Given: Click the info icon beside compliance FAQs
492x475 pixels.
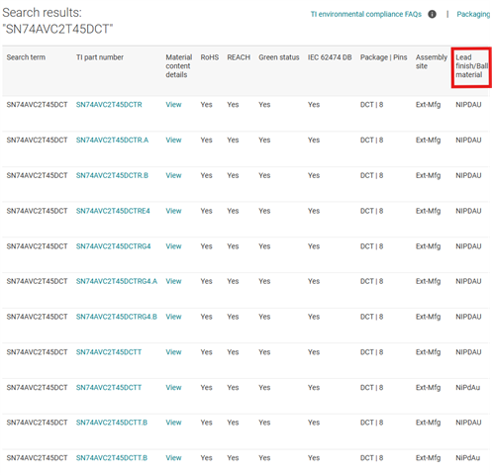Looking at the screenshot, I should (x=432, y=14).
